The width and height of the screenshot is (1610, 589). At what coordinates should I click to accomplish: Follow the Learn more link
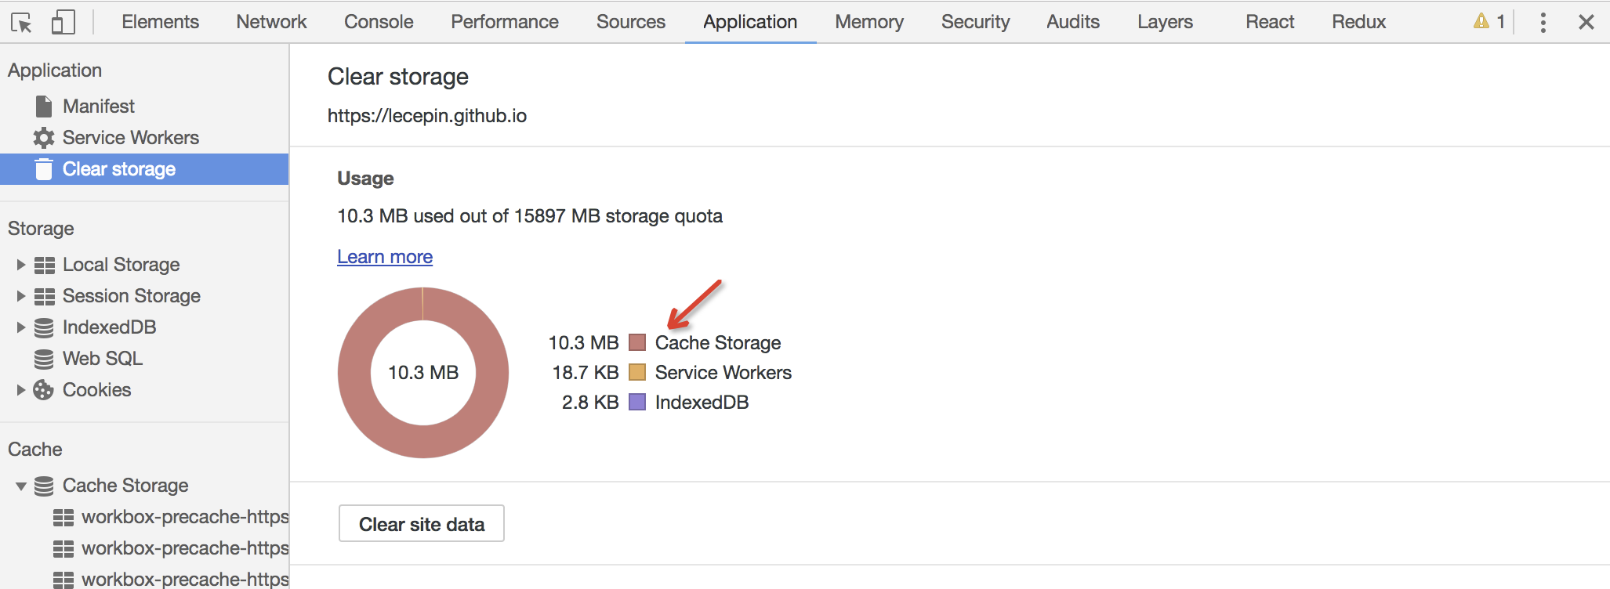point(385,257)
